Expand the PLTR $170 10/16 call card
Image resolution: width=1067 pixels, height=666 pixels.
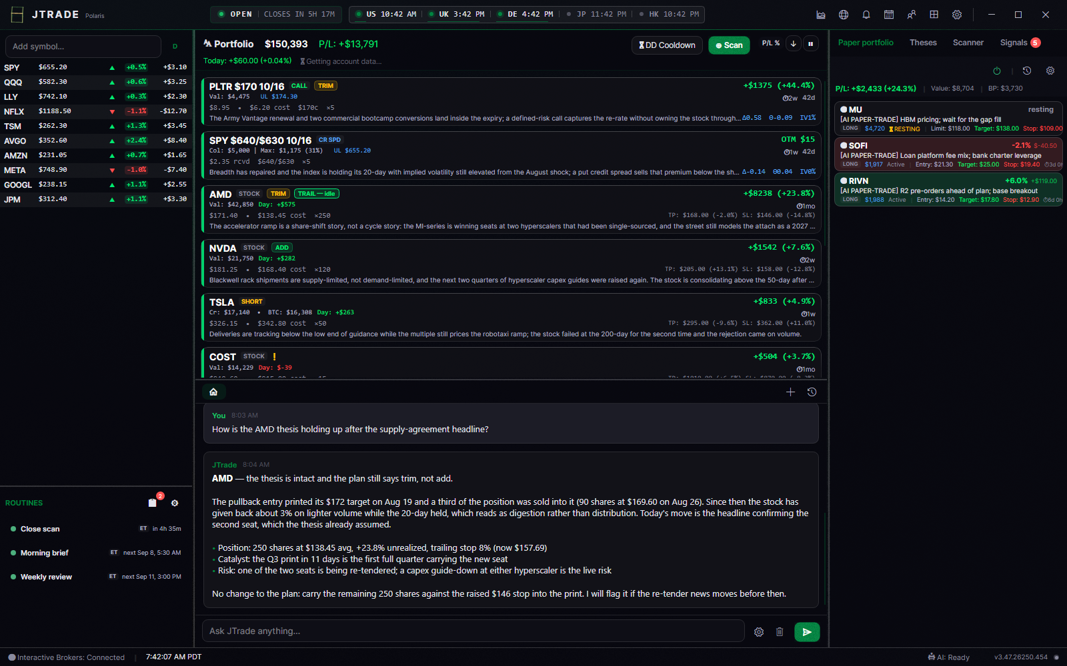(x=511, y=103)
